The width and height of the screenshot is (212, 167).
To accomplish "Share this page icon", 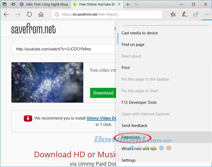I will pyautogui.click(x=196, y=14).
